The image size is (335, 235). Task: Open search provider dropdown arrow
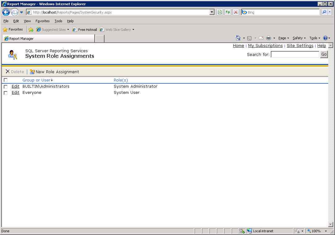(x=330, y=12)
